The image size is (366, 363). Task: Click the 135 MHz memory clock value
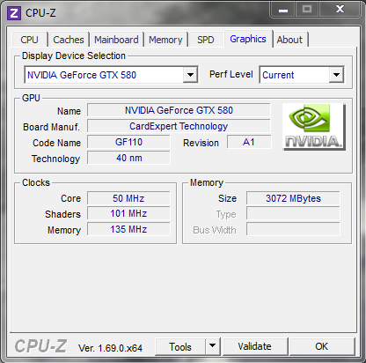coord(128,229)
